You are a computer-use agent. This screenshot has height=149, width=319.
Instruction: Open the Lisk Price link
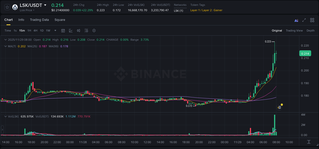point(26,10)
